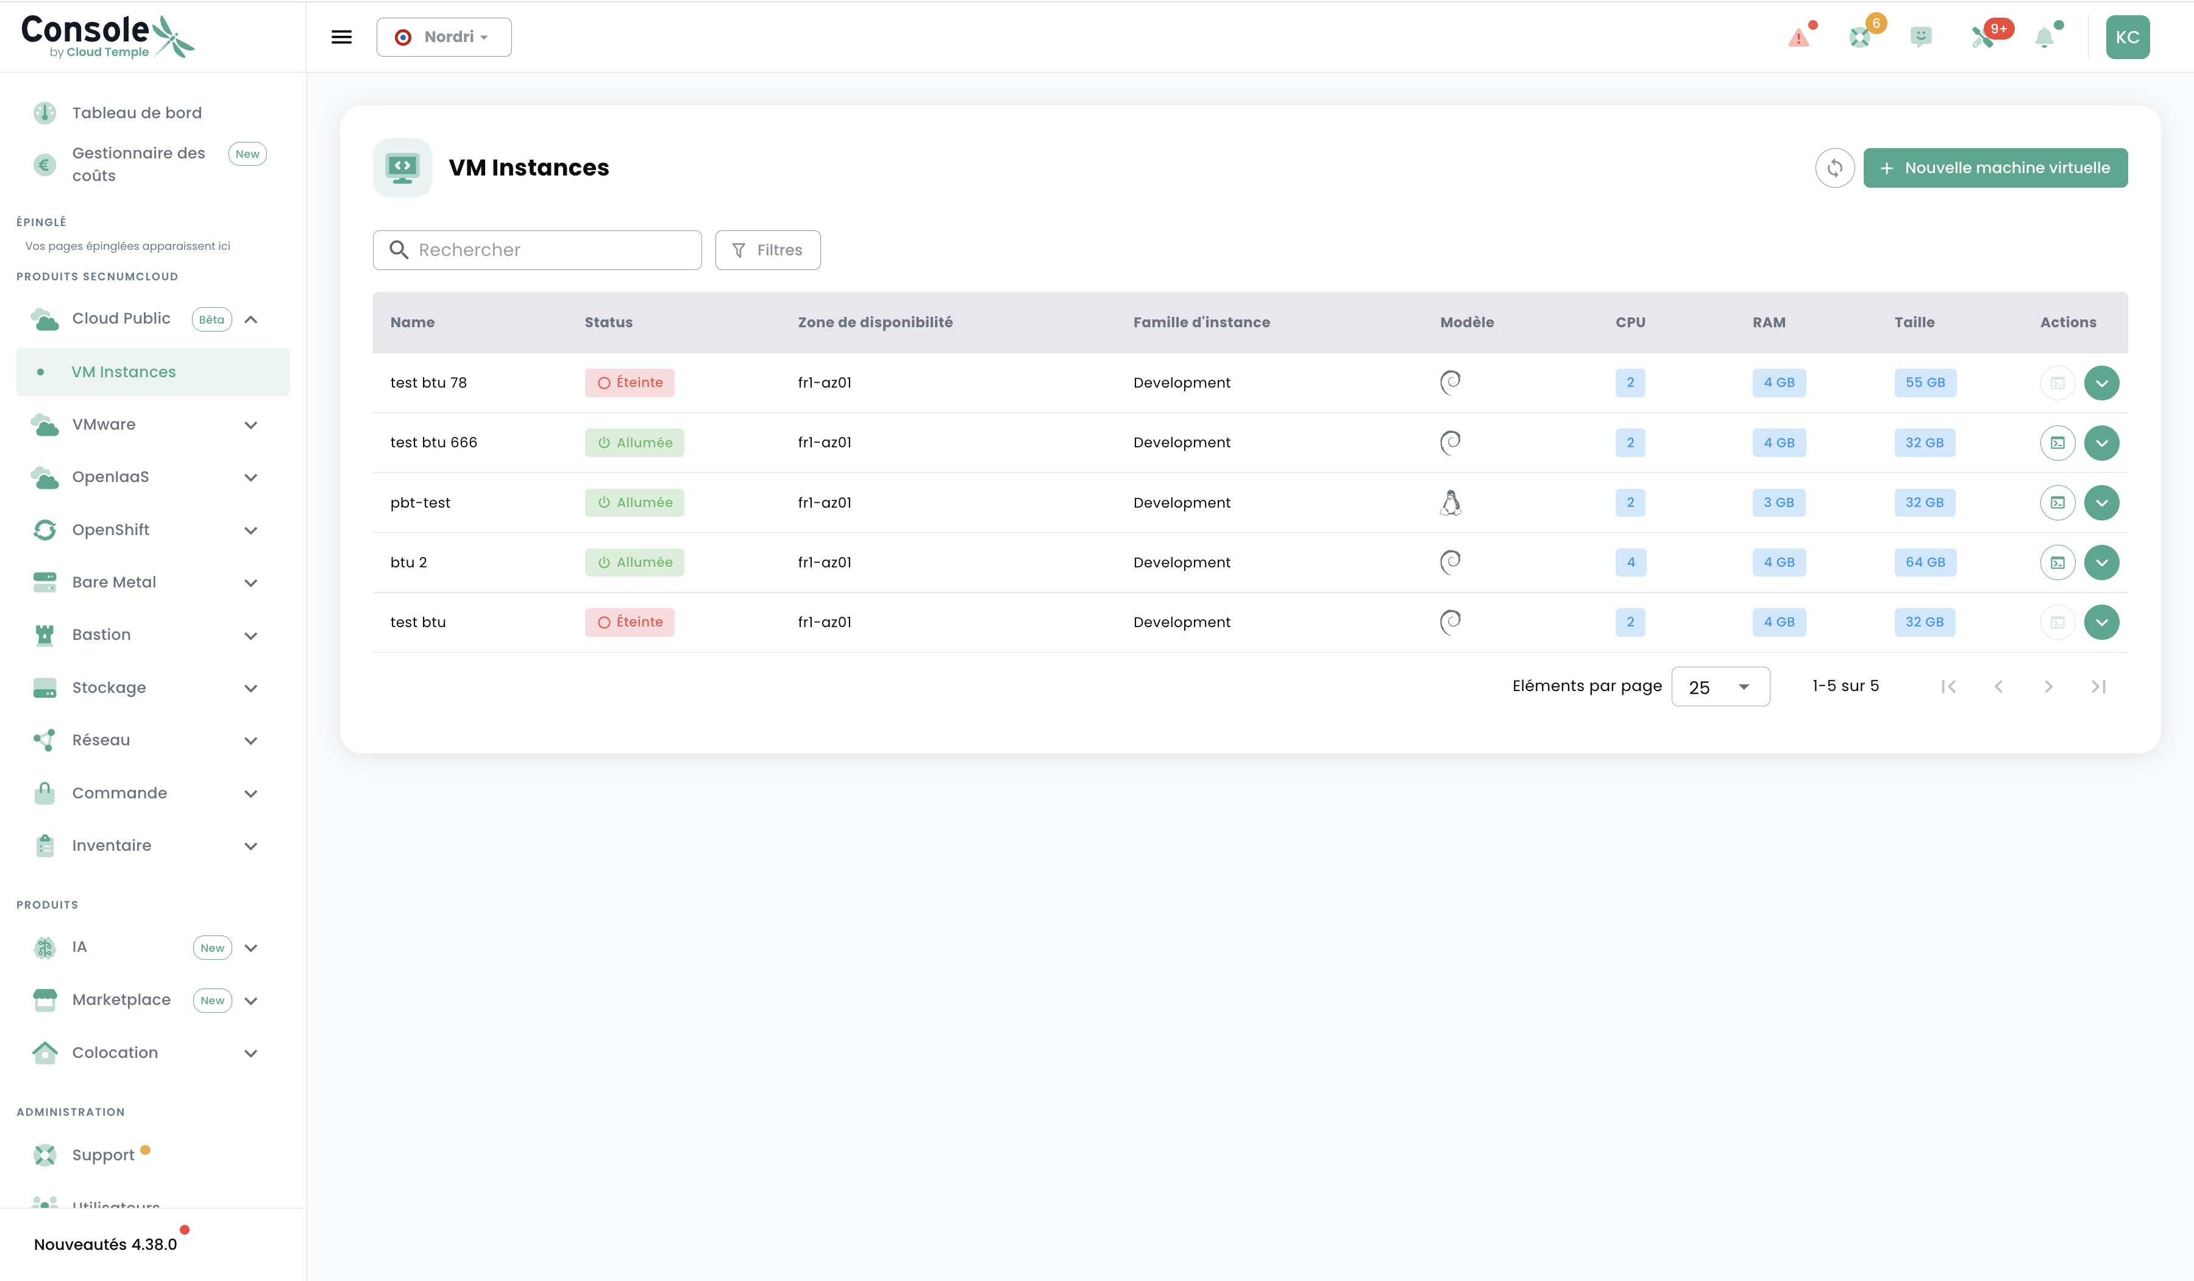Open console for test btu 666
Viewport: 2194px width, 1281px height.
[x=2057, y=442]
